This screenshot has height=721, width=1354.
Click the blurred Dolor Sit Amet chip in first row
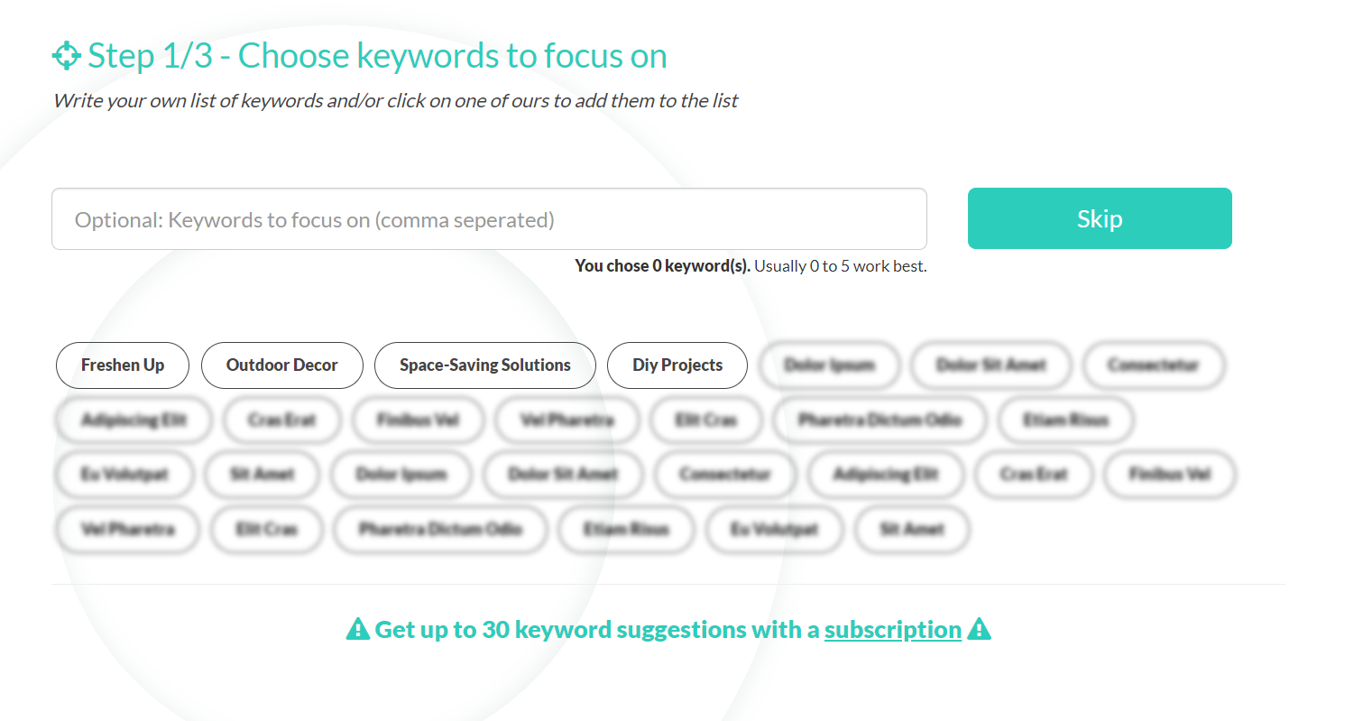(991, 365)
